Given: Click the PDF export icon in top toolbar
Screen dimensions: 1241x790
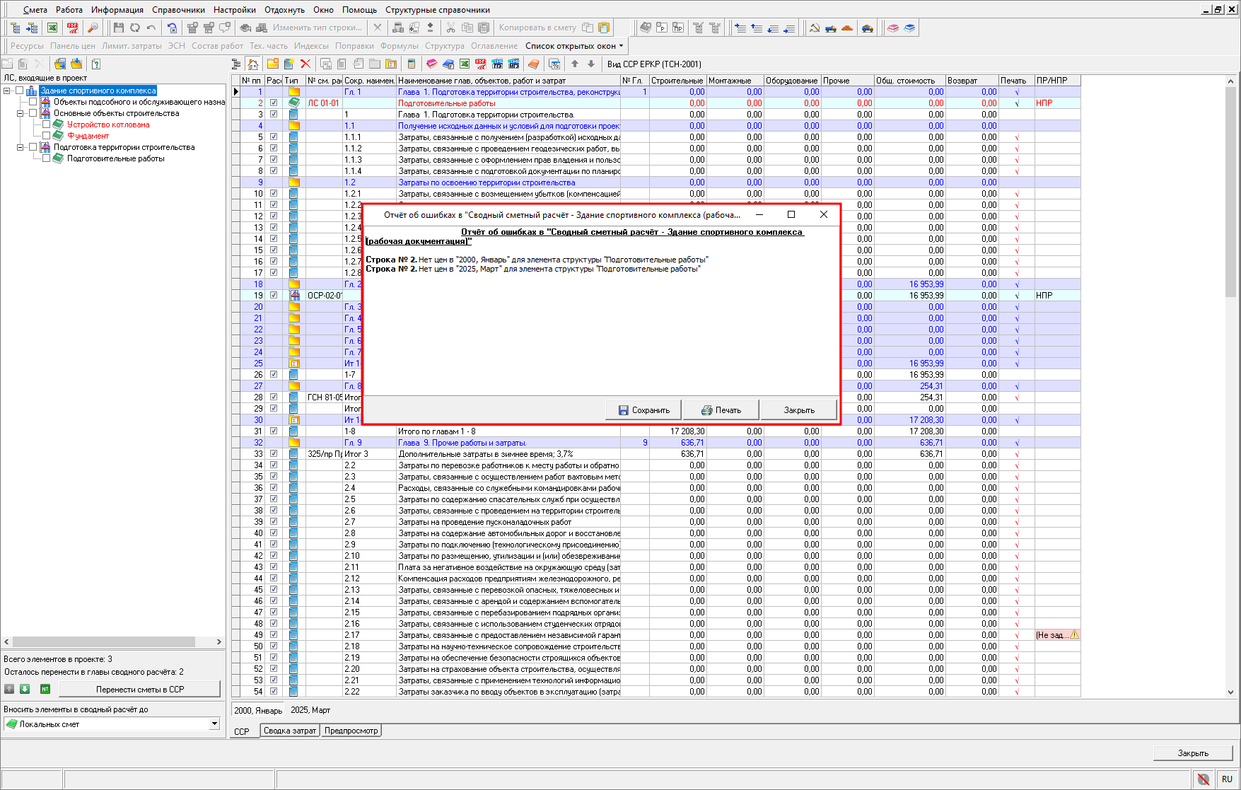Looking at the screenshot, I should 72,28.
